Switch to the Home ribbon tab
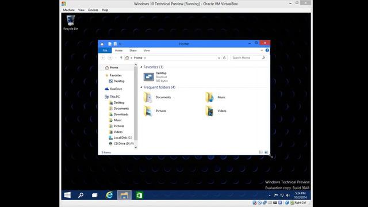The height and width of the screenshot is (207, 368). coord(119,51)
